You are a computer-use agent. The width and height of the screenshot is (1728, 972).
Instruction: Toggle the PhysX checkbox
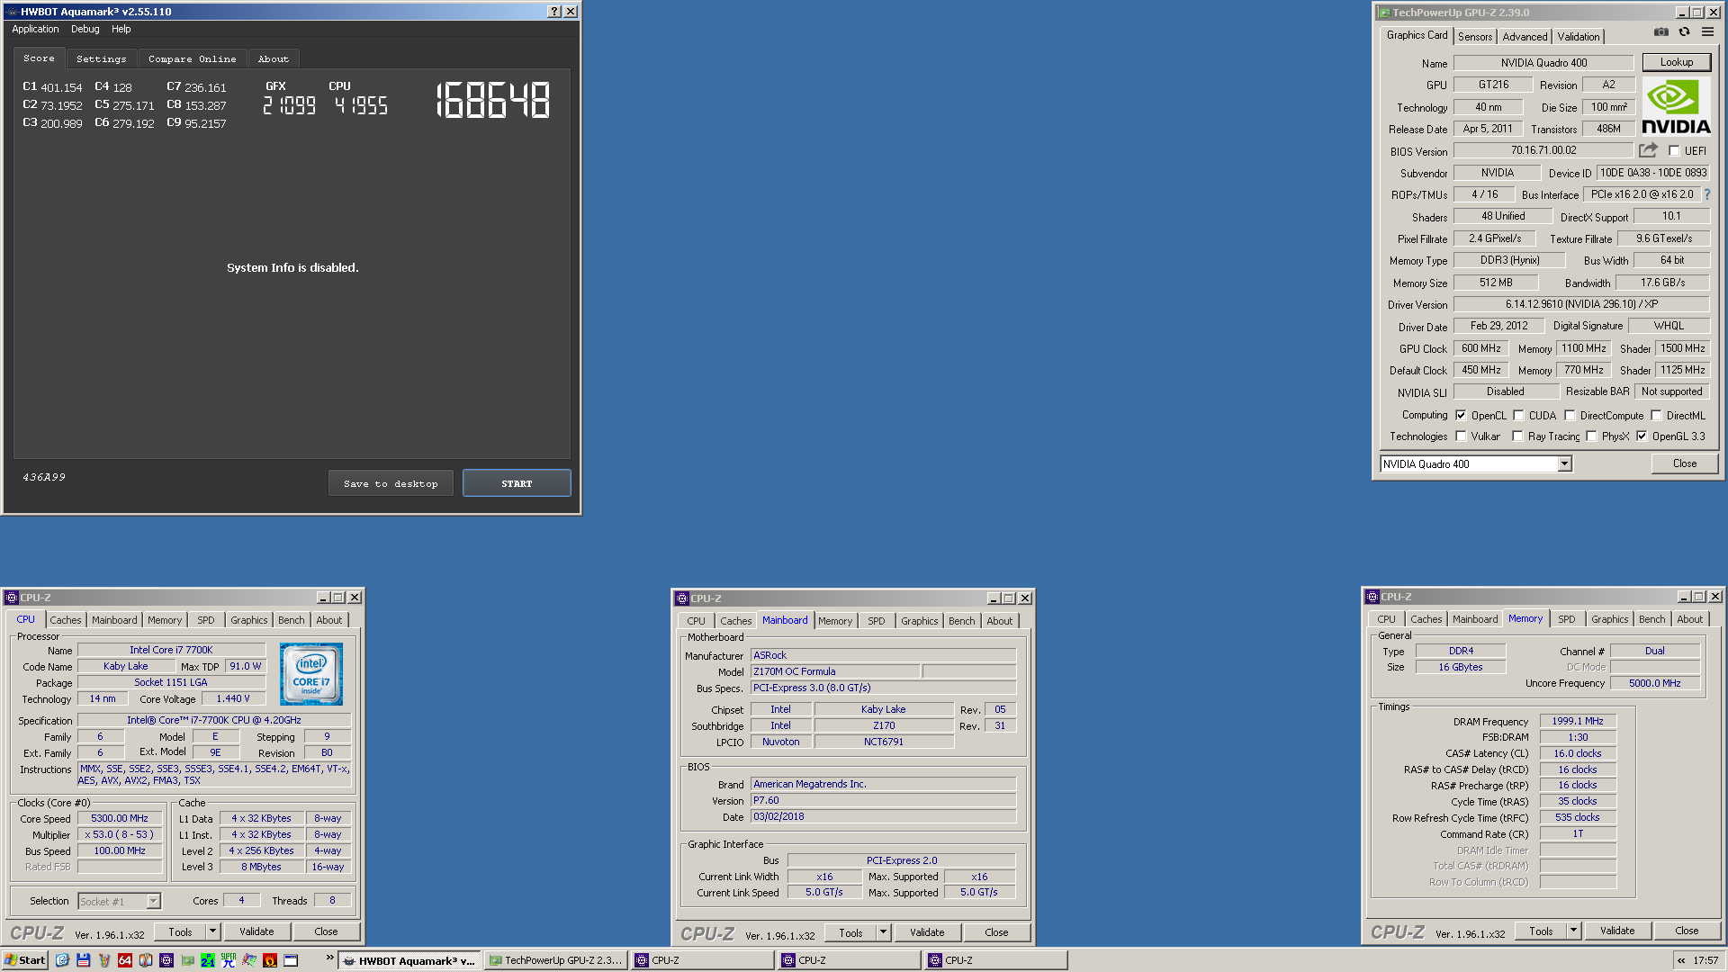(1591, 436)
